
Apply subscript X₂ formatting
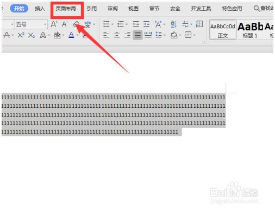click(32, 35)
